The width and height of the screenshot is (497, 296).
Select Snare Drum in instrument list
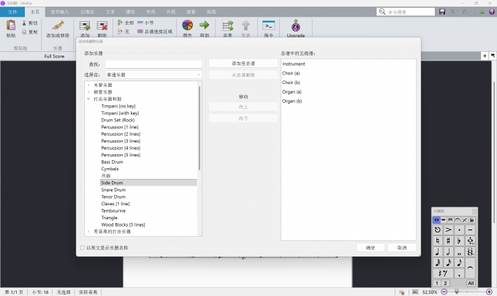(x=113, y=189)
